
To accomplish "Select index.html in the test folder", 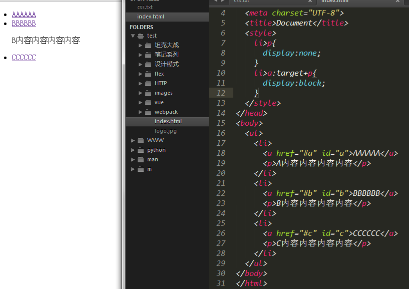I will point(168,121).
